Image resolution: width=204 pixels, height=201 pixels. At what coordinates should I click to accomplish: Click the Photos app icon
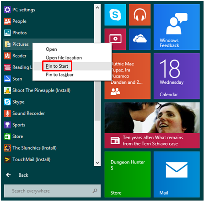tap(7, 33)
